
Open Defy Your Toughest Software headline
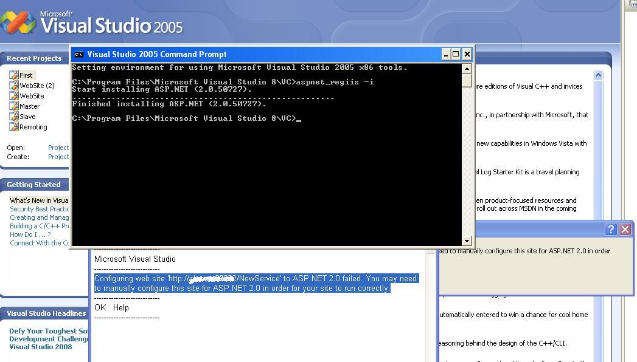(49, 339)
